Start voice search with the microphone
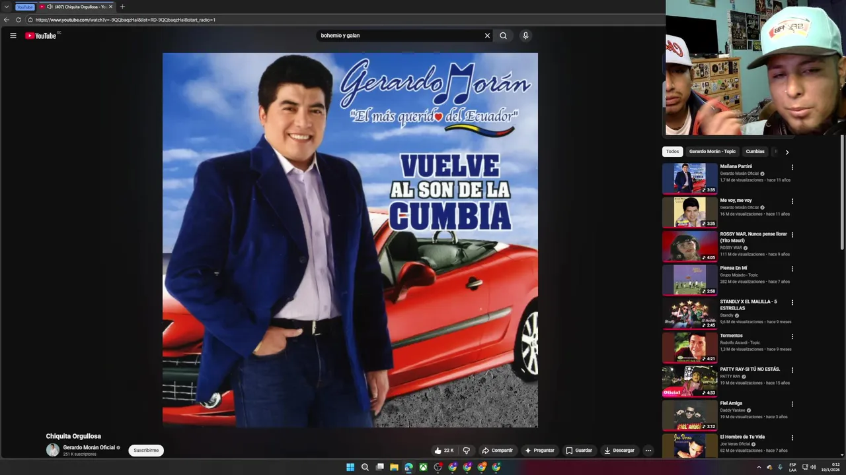Screen dimensions: 846x475 525,36
